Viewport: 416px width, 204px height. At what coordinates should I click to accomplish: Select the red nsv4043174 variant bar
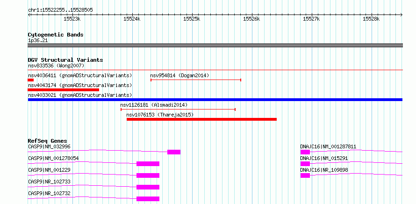click(64, 90)
